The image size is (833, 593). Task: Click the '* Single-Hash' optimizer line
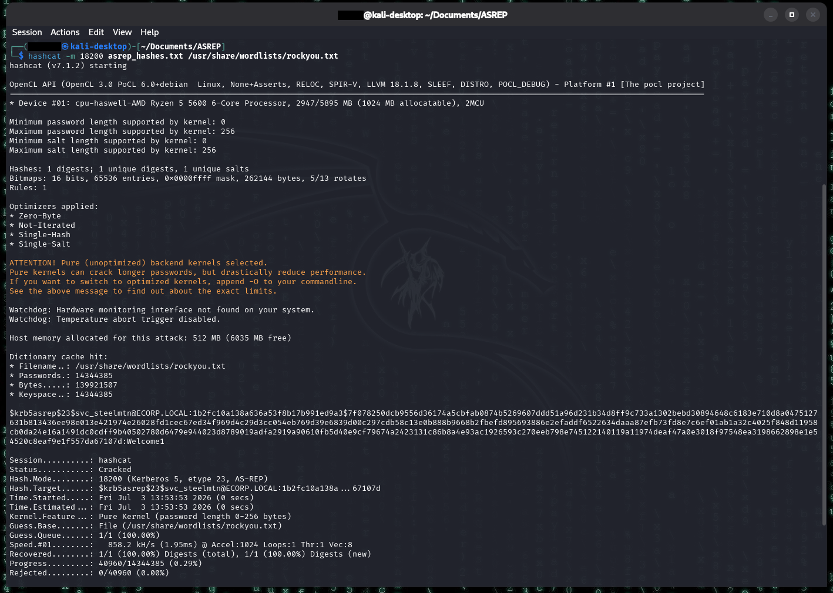coord(40,235)
